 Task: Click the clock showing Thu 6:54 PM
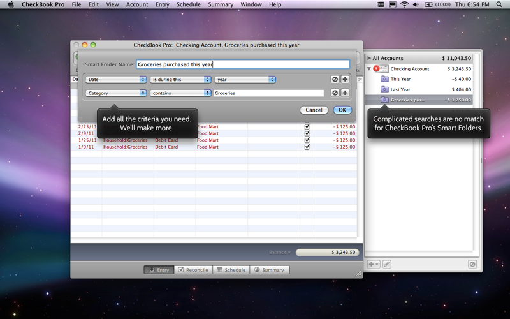click(472, 4)
